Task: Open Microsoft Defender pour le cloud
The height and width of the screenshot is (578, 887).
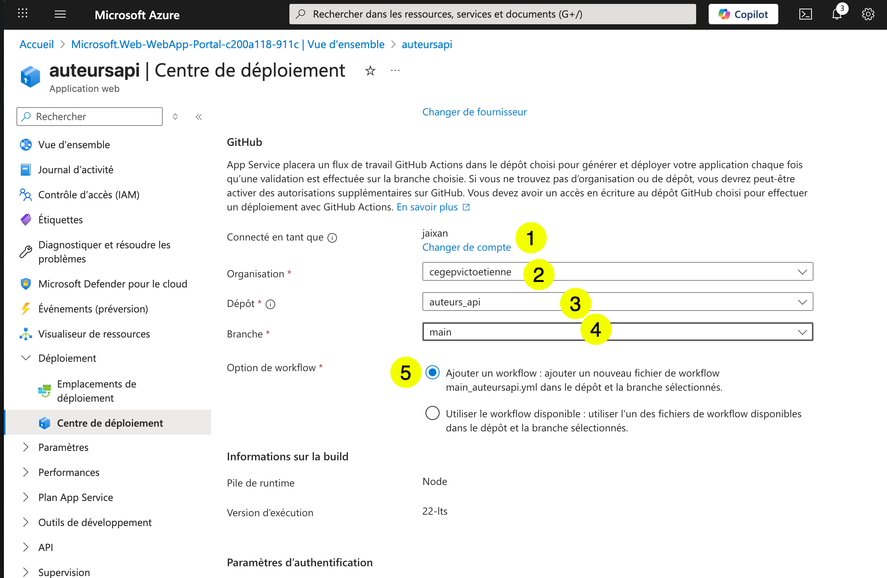Action: coord(113,284)
